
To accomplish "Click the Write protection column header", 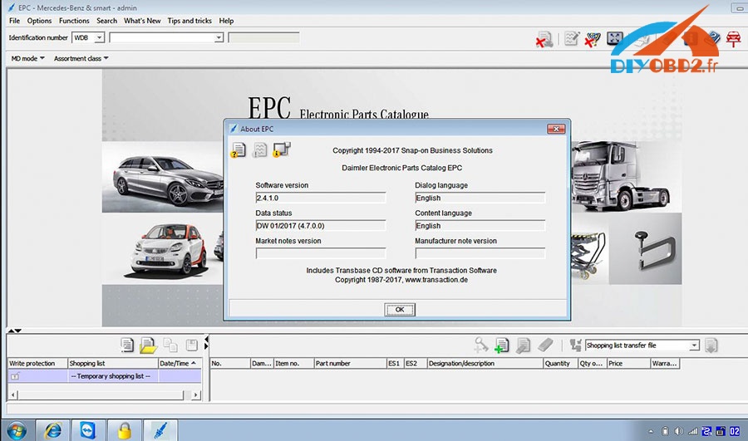I will tap(37, 363).
